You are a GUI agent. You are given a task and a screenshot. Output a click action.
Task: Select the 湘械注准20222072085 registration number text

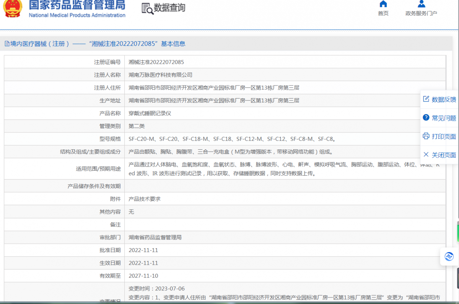tap(156, 62)
